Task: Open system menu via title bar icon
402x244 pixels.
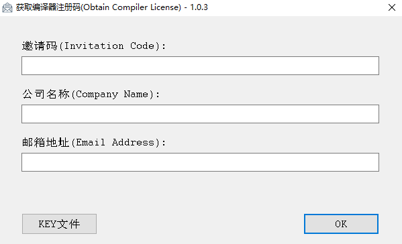Action: click(7, 7)
